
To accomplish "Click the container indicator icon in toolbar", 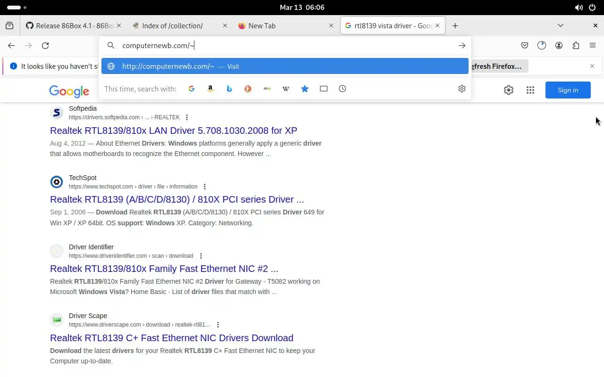I will (x=542, y=46).
